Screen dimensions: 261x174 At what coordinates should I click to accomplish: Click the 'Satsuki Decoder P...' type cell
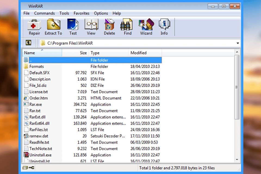108,136
